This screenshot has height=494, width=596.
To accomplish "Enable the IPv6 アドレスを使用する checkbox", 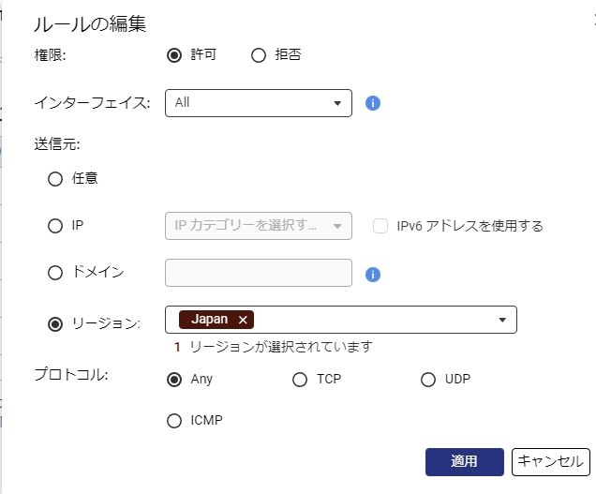I will (380, 226).
